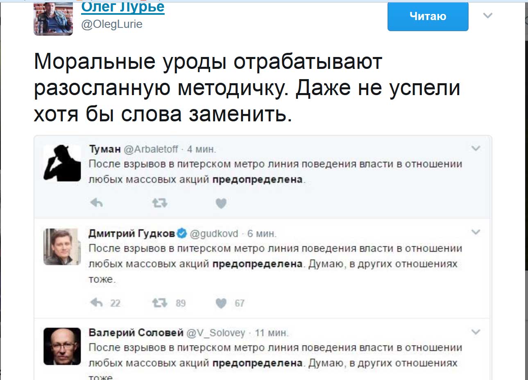Reply to Туман's tweet
Image resolution: width=528 pixels, height=380 pixels.
click(x=97, y=203)
